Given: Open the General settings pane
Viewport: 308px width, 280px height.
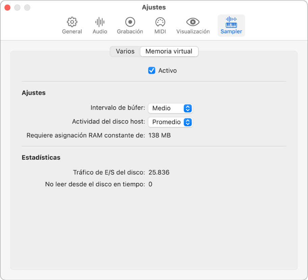Looking at the screenshot, I should pyautogui.click(x=72, y=25).
